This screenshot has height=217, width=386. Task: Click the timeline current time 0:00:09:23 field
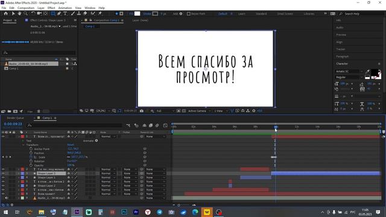[13, 124]
